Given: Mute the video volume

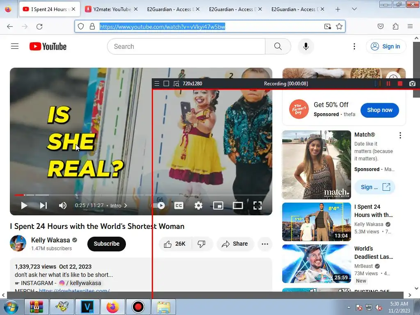Looking at the screenshot, I should tap(62, 205).
